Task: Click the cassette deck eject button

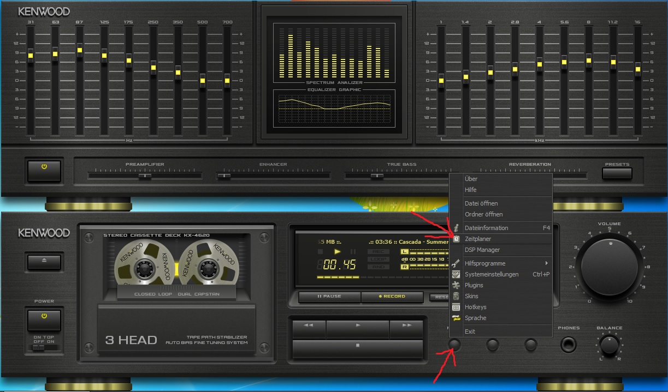Action: click(44, 261)
